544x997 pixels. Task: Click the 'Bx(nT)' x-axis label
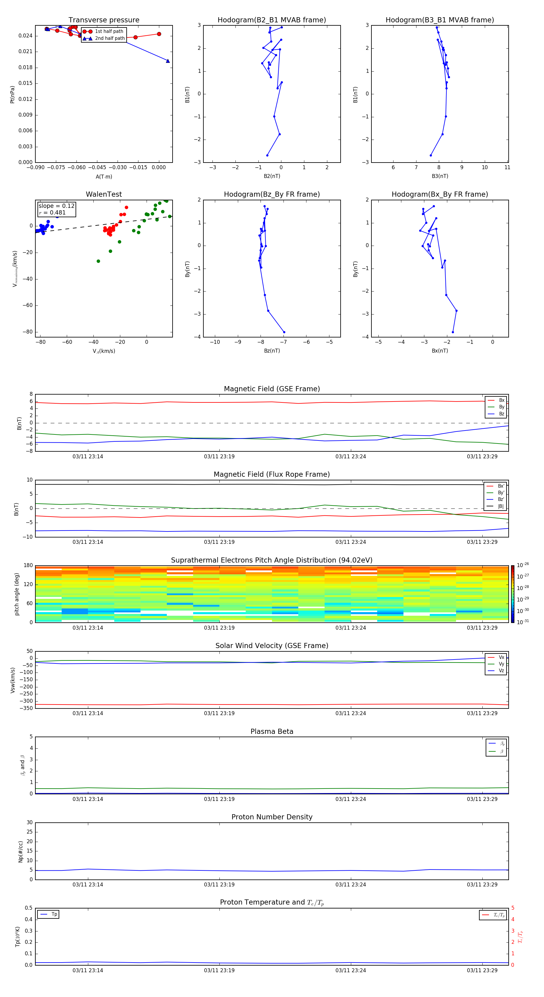tap(440, 351)
